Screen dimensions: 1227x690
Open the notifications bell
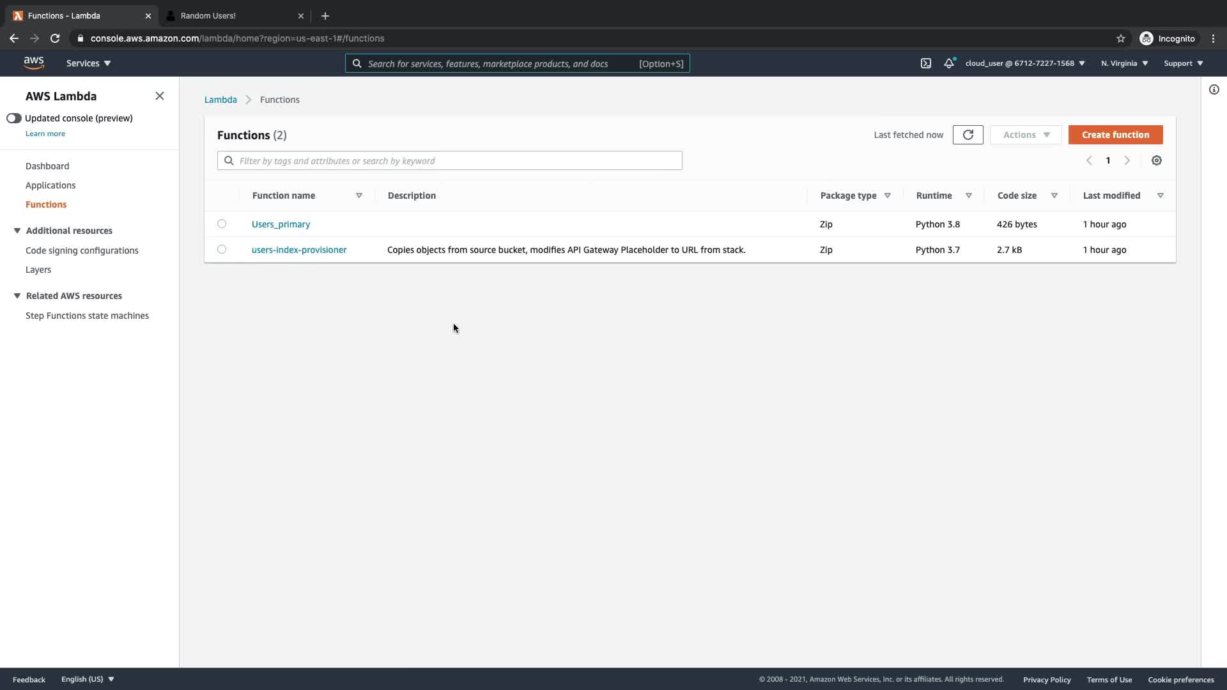(949, 63)
